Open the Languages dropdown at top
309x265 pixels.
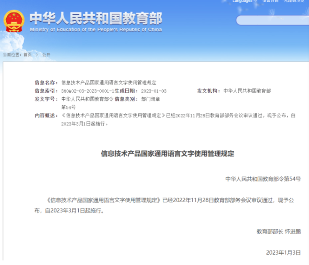coord(243,1)
